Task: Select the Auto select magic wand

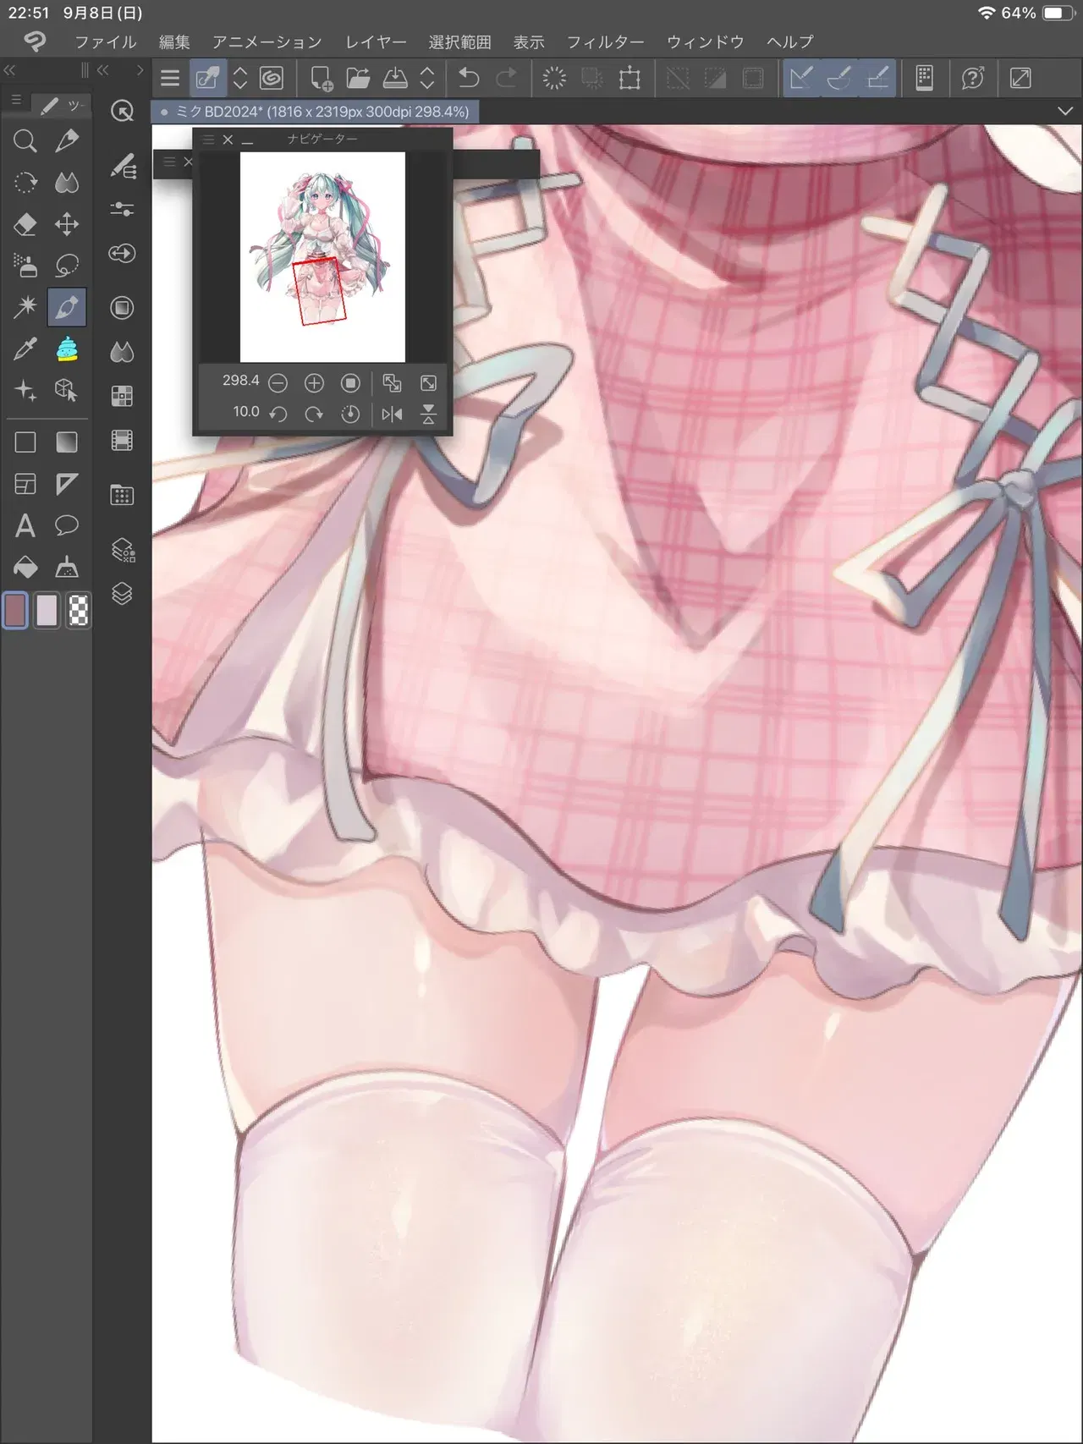Action: click(25, 307)
